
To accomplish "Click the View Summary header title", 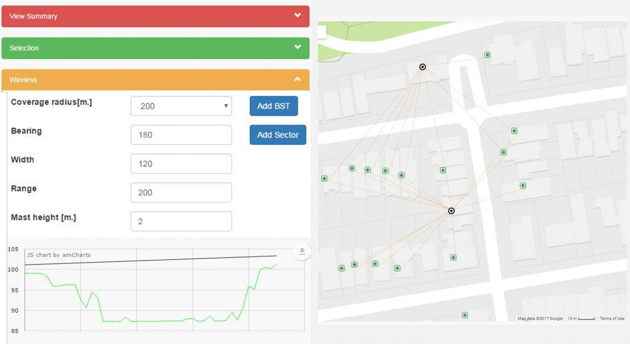I will click(33, 16).
